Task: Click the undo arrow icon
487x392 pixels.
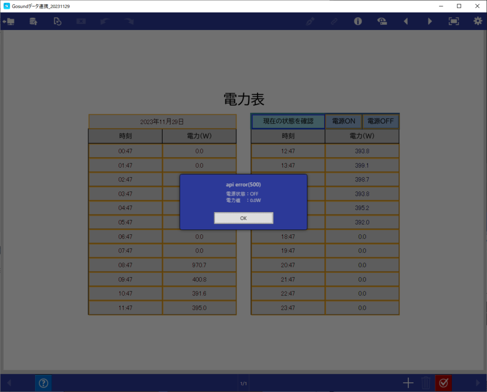Action: coord(105,21)
